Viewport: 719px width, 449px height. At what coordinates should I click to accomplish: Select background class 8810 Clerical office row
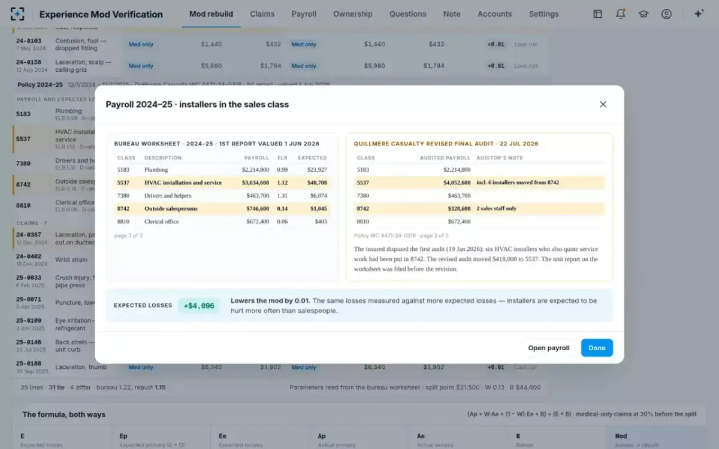(54, 205)
